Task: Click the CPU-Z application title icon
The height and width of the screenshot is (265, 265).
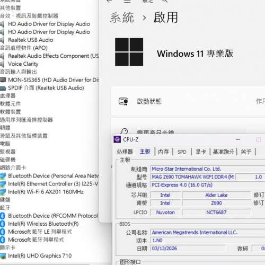Action: 117,139
